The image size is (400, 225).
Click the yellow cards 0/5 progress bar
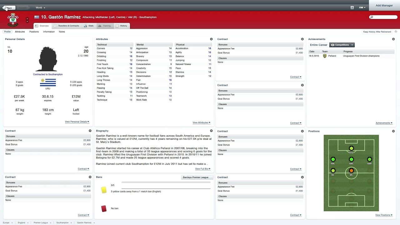pyautogui.click(x=166, y=185)
